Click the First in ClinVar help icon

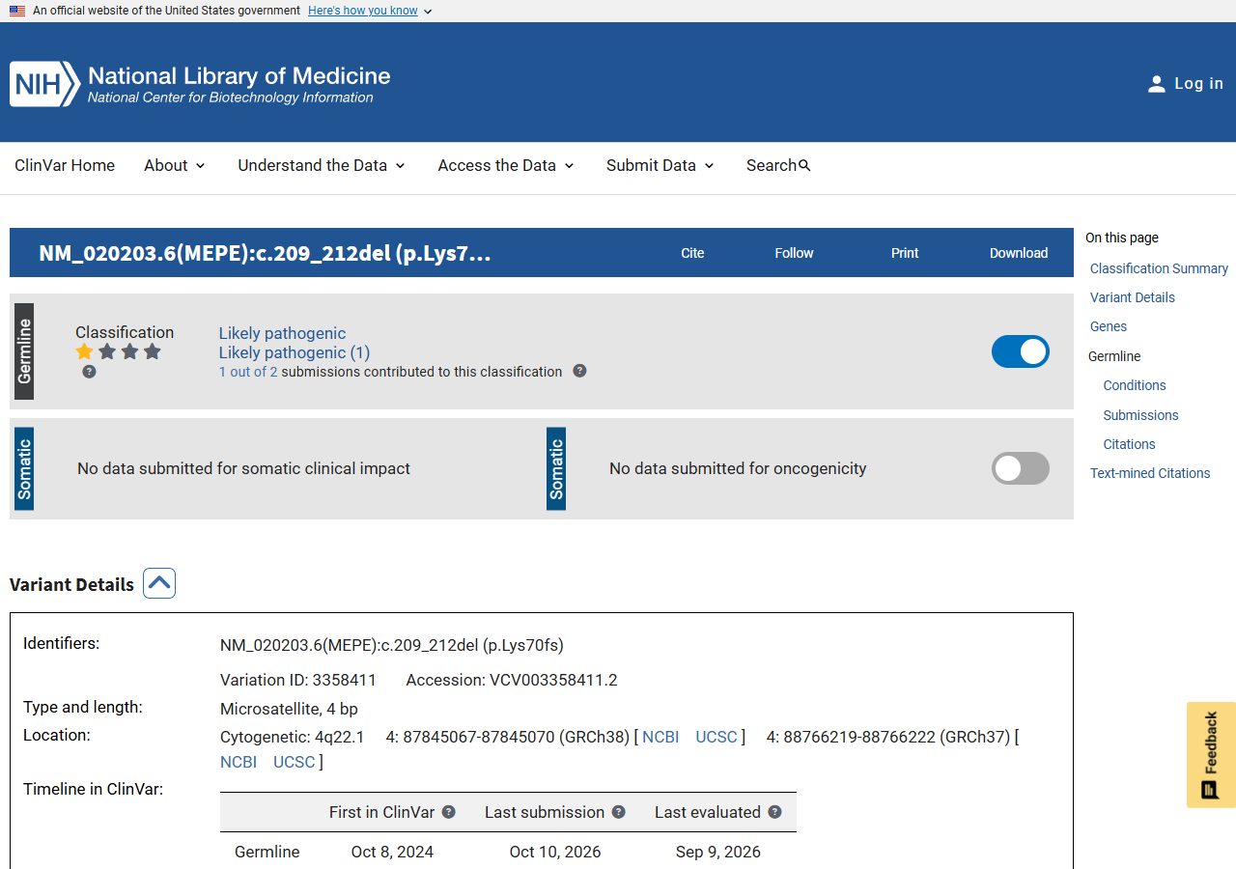tap(449, 812)
